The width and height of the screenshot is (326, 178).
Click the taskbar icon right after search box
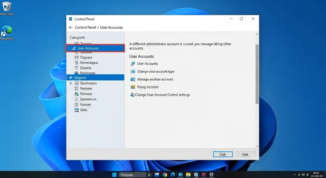(x=149, y=175)
